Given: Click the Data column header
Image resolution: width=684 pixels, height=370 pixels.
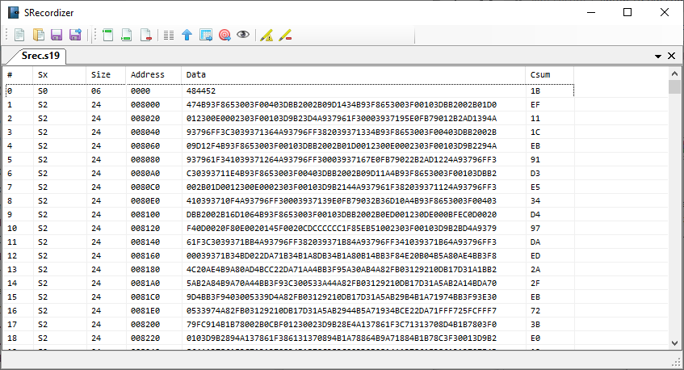Looking at the screenshot, I should pyautogui.click(x=353, y=74).
